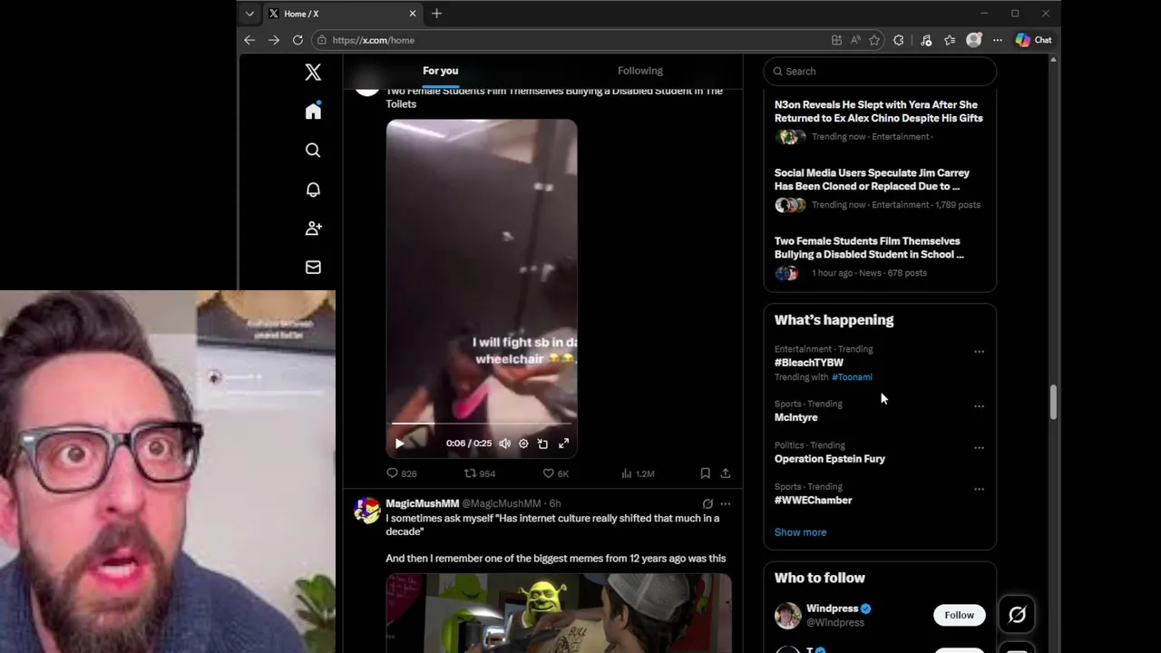
Task: Open the Shrek meme image
Action: [559, 613]
